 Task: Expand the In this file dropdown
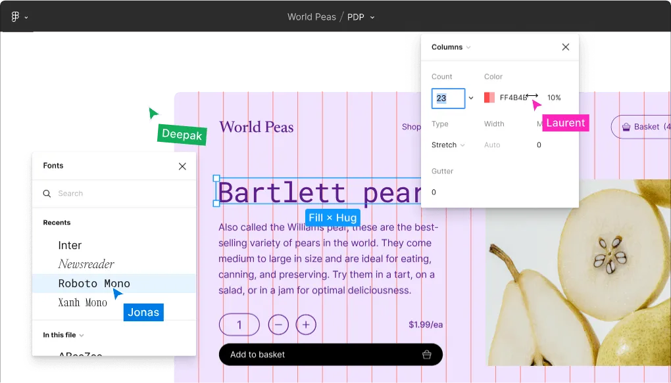click(x=63, y=335)
